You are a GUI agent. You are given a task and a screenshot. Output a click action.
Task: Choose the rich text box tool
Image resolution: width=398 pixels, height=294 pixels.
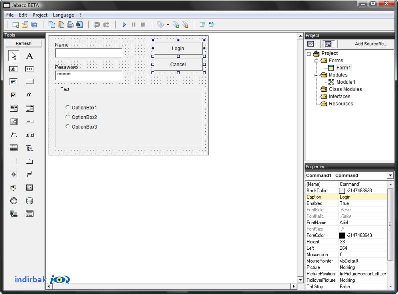[x=13, y=82]
